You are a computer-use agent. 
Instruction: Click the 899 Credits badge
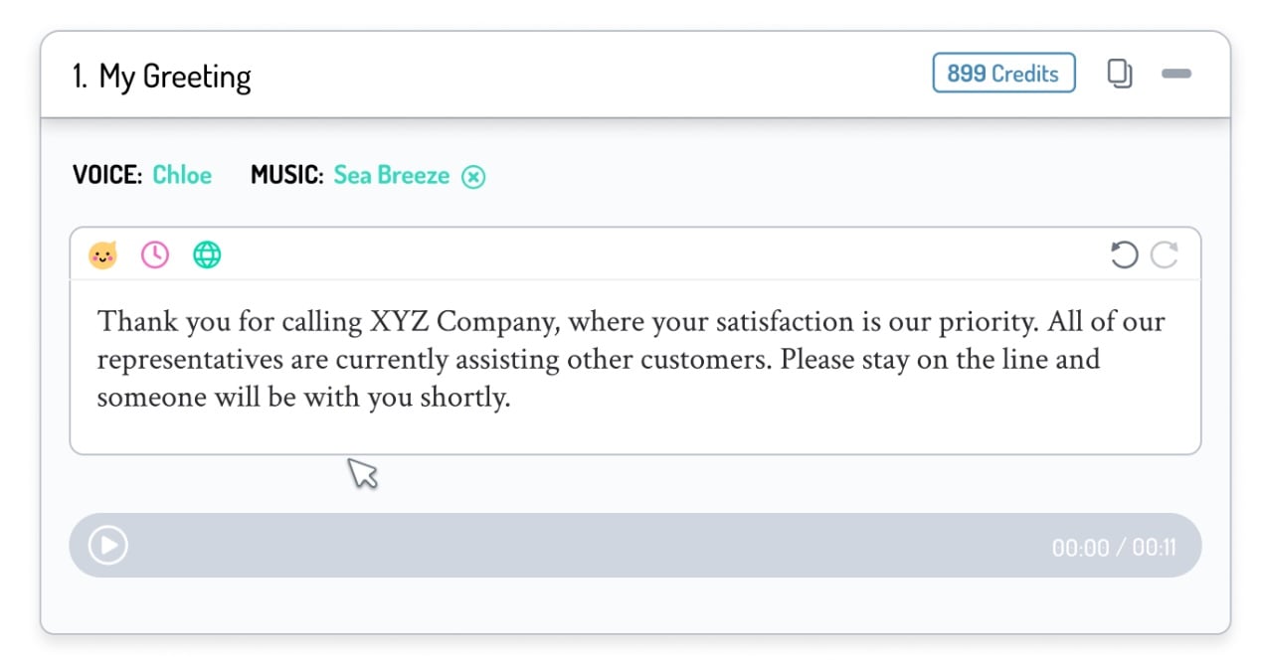click(x=1003, y=74)
